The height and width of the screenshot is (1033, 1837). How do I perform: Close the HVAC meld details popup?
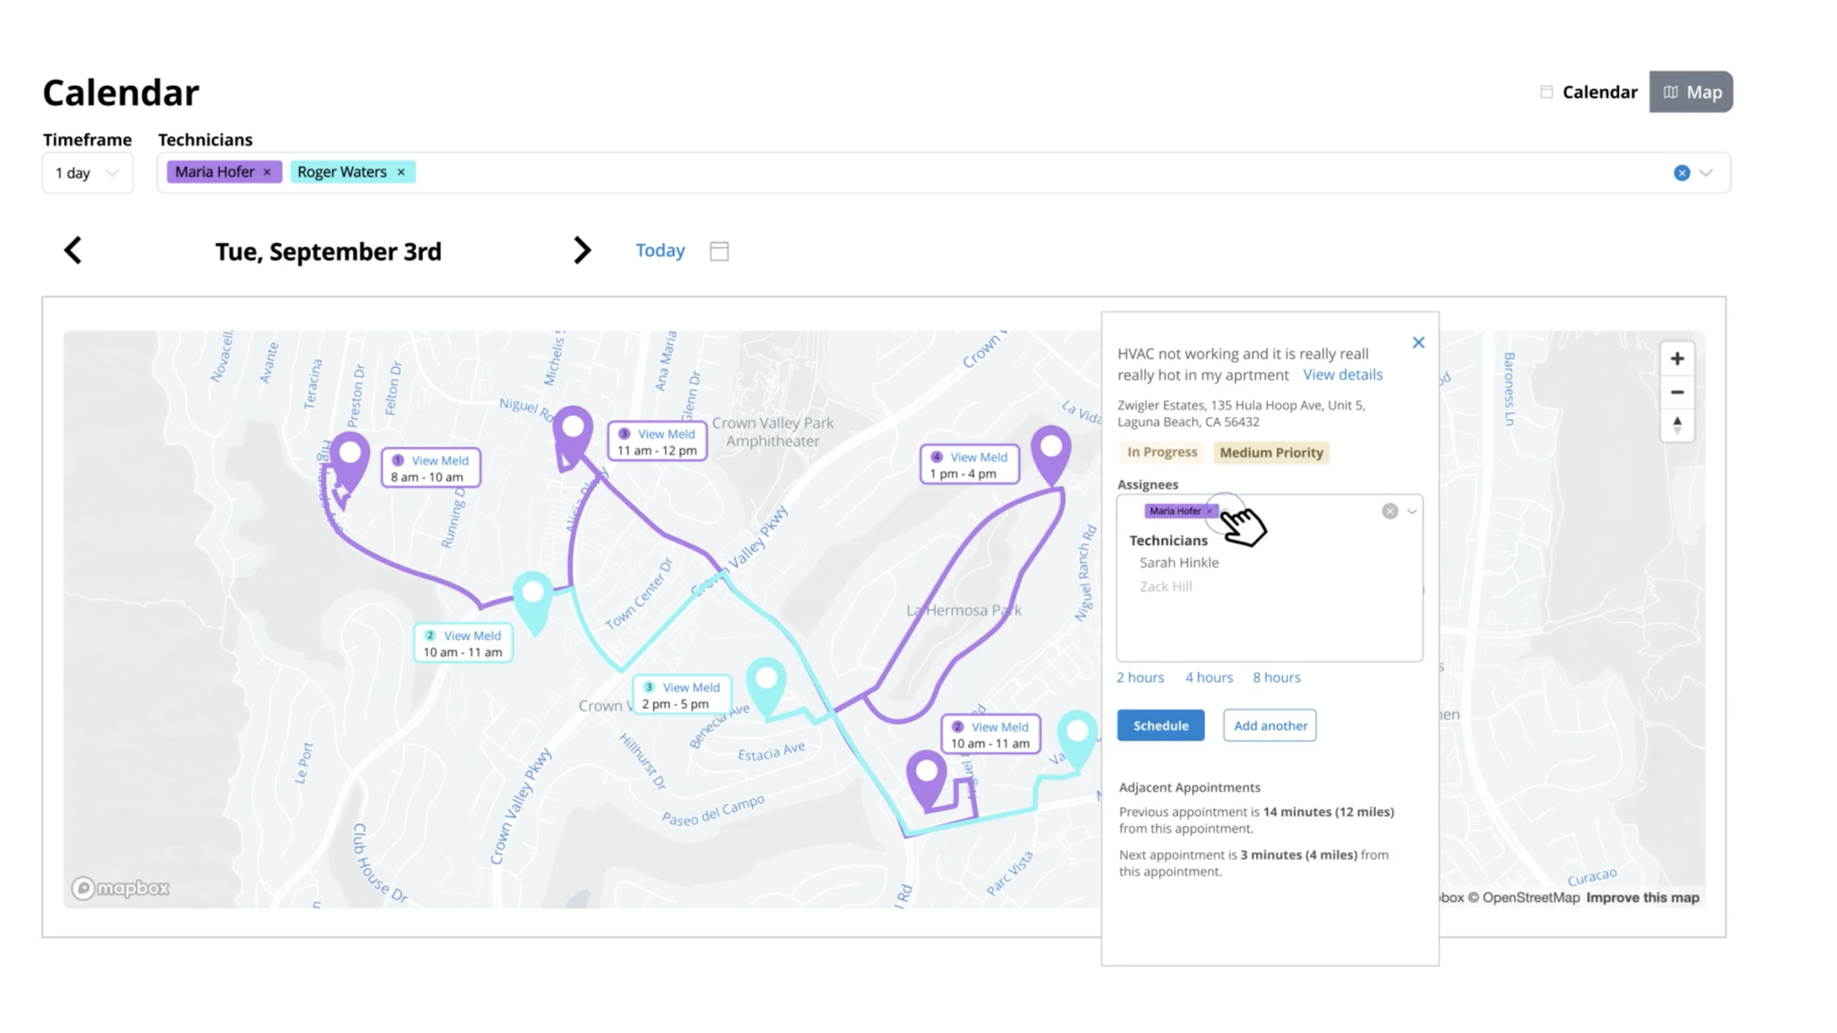click(x=1418, y=342)
